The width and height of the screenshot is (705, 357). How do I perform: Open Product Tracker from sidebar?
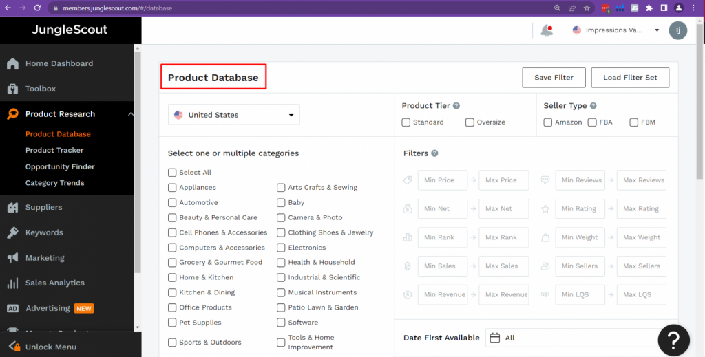54,150
